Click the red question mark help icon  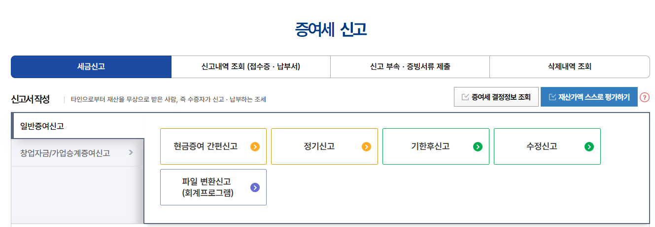click(645, 97)
